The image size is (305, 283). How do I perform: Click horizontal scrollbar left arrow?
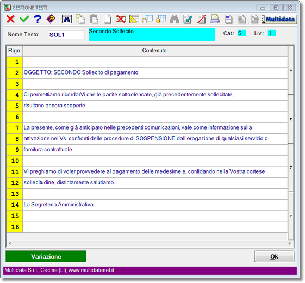click(10, 243)
